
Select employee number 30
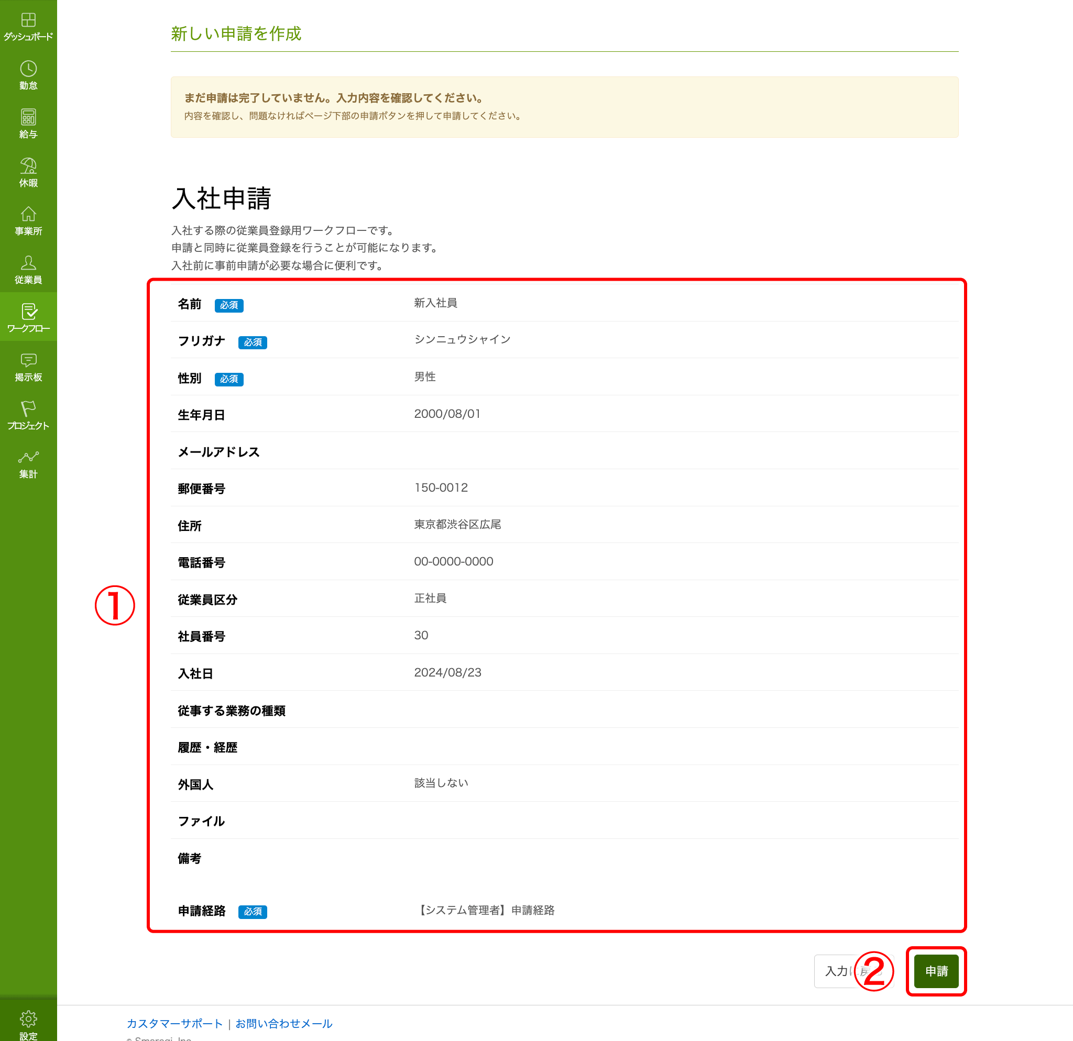[421, 635]
